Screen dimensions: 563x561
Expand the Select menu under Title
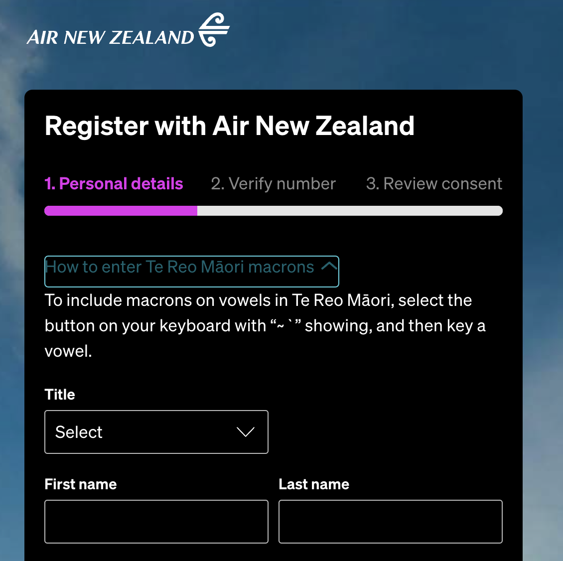click(x=156, y=432)
